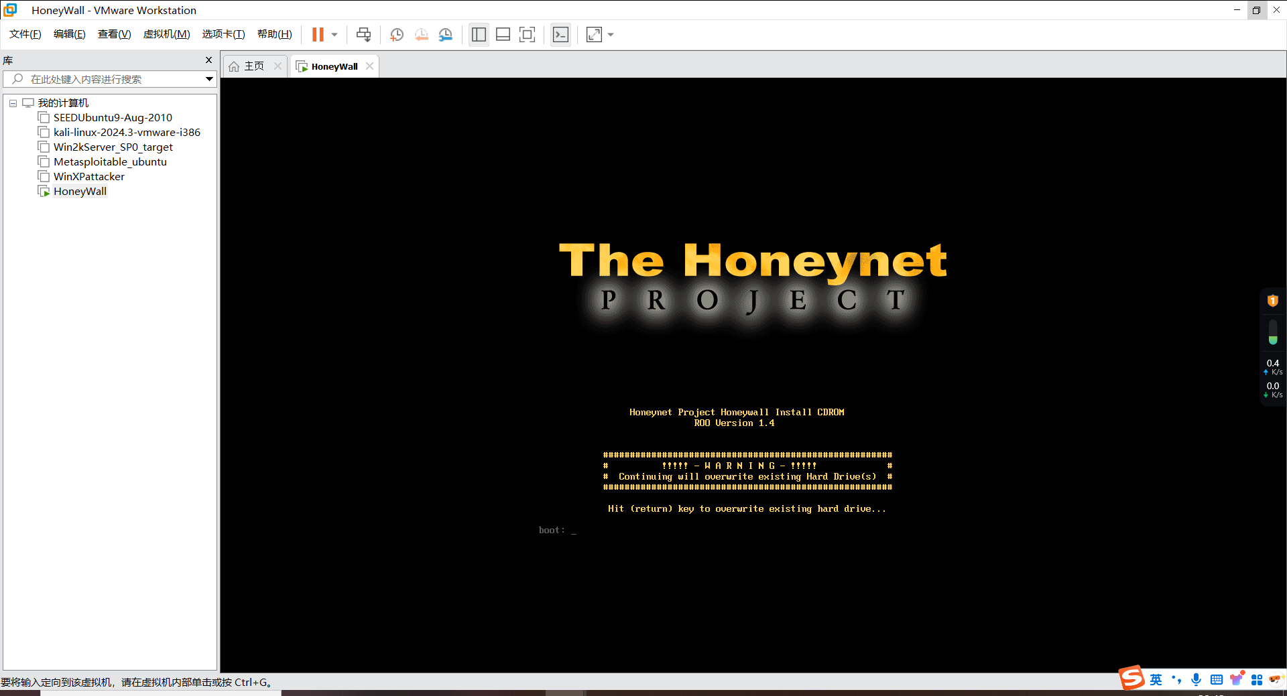Toggle the console view terminal icon

pos(560,34)
